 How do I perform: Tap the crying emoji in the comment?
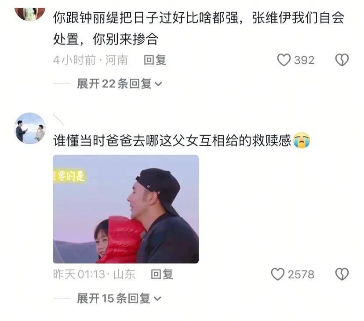point(302,141)
